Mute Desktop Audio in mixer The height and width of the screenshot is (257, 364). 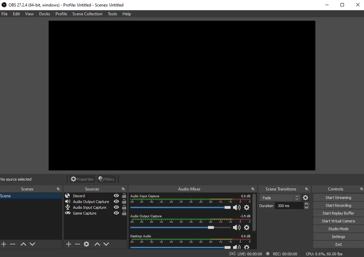pos(236,247)
